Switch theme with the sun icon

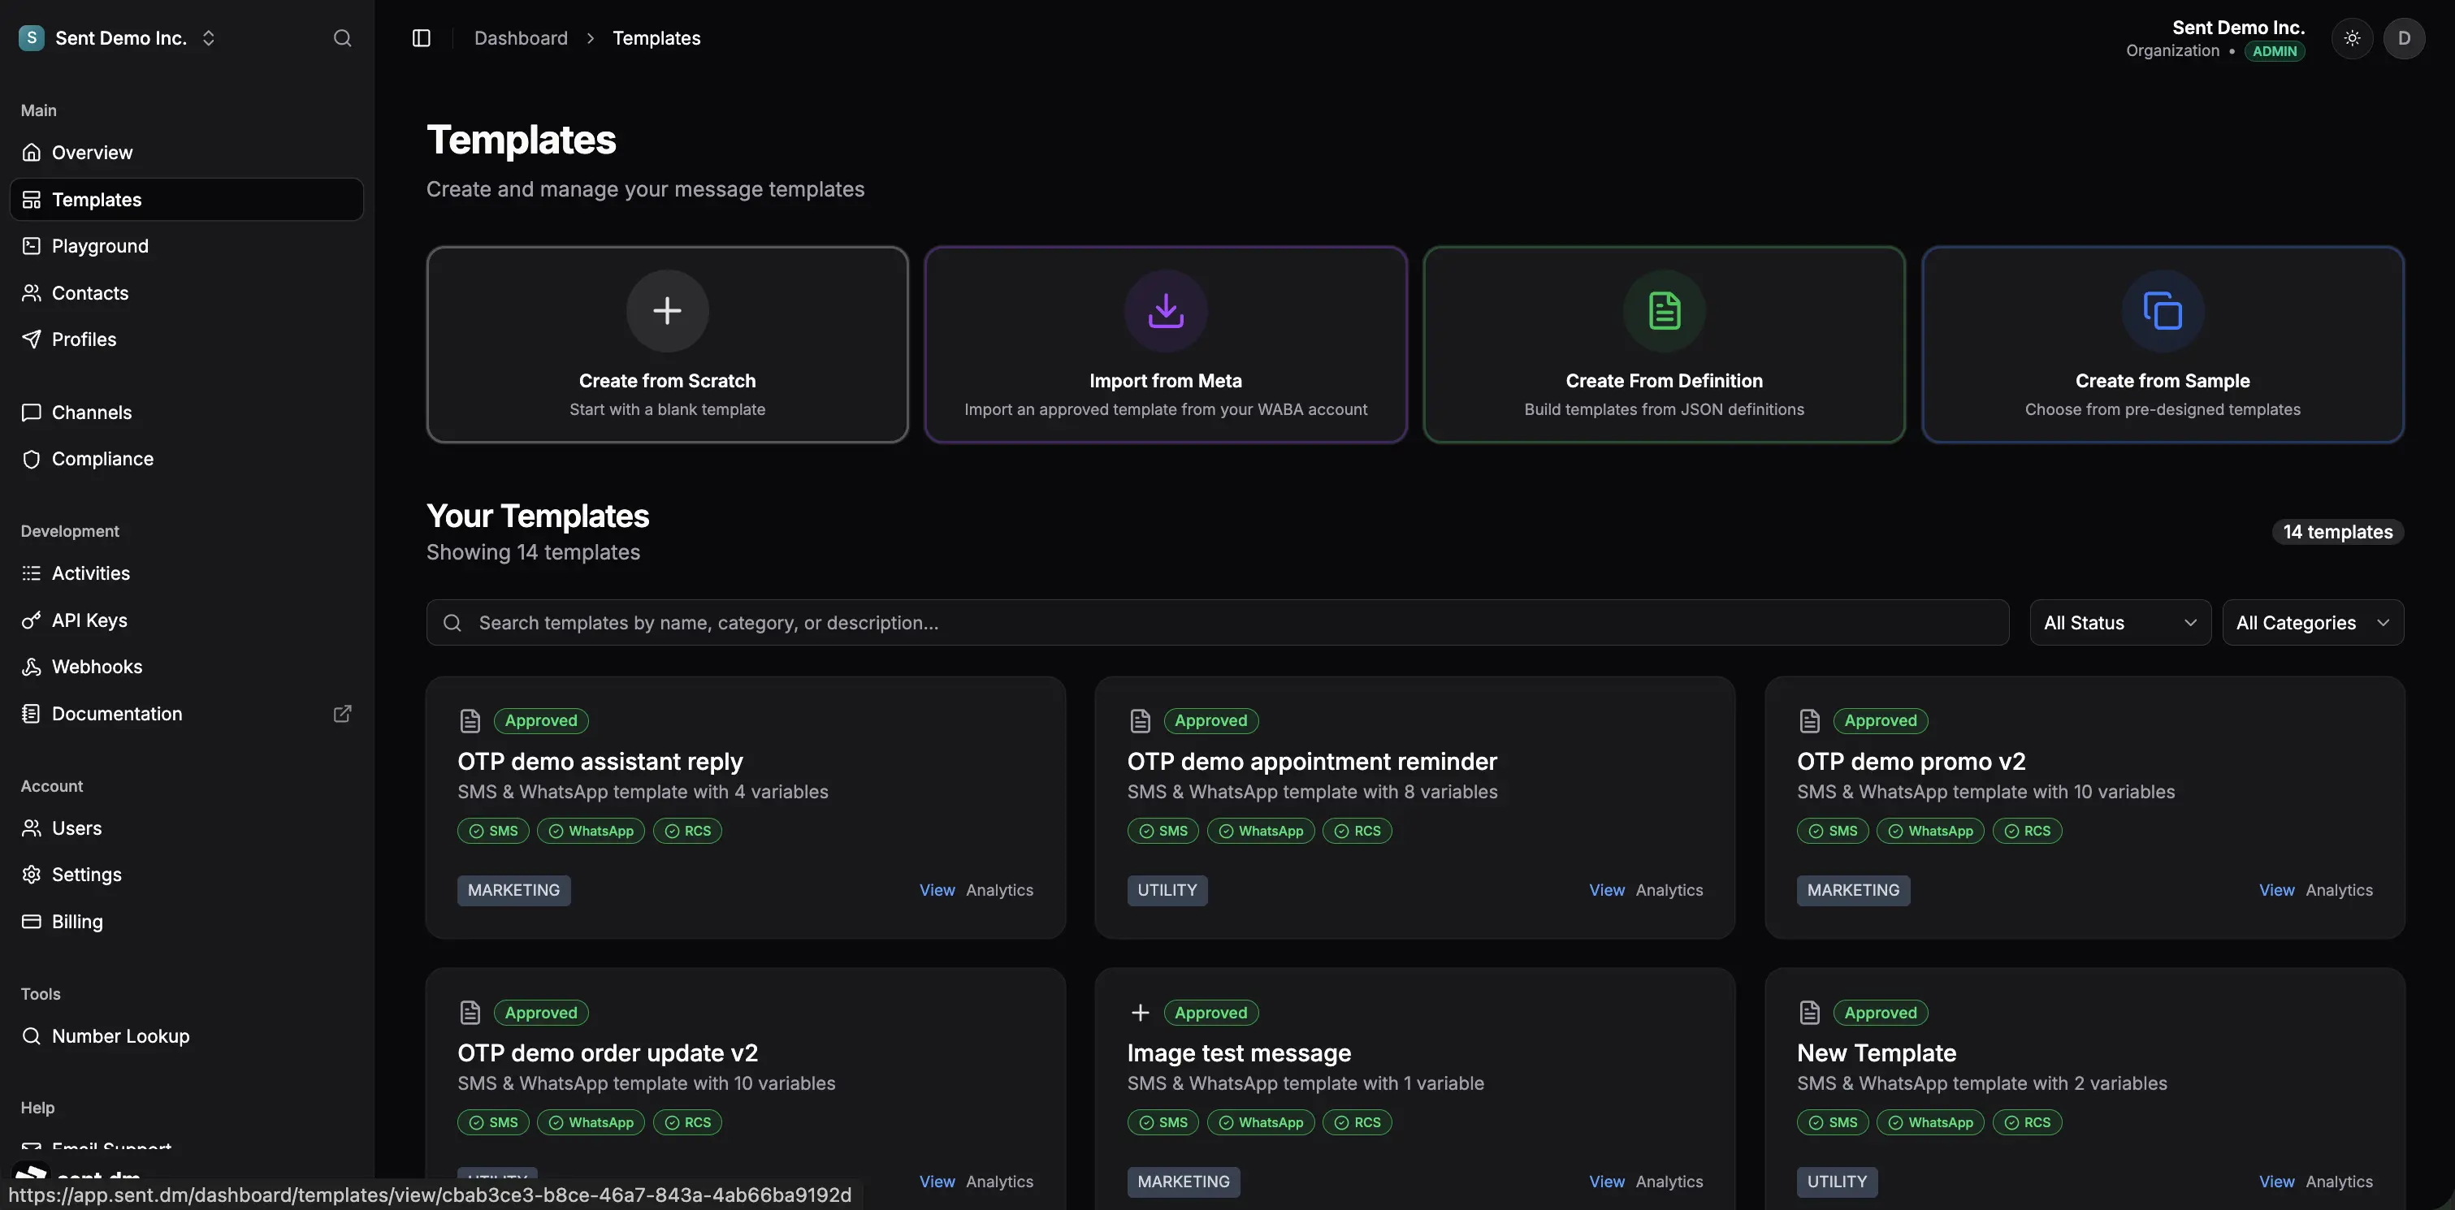(x=2352, y=38)
